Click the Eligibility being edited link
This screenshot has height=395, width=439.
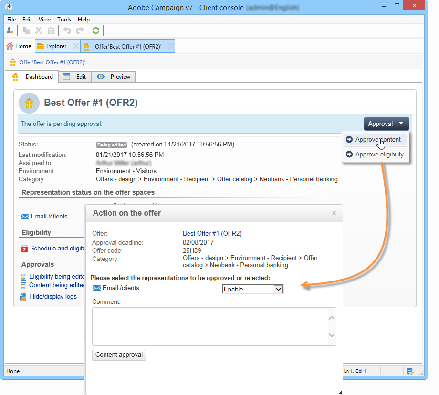[57, 277]
